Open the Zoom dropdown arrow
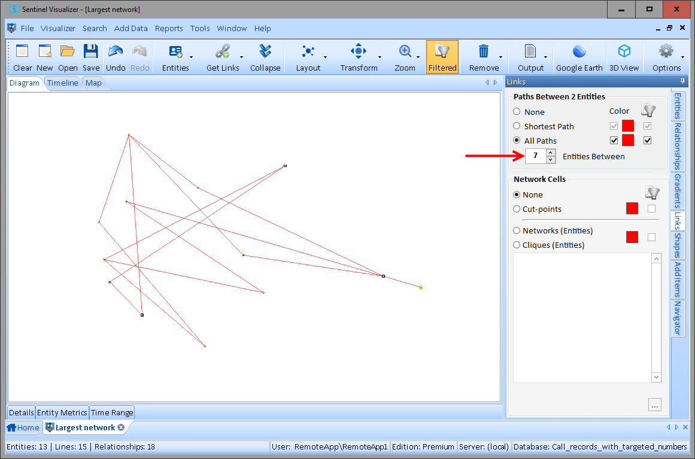Image resolution: width=695 pixels, height=459 pixels. 417,57
